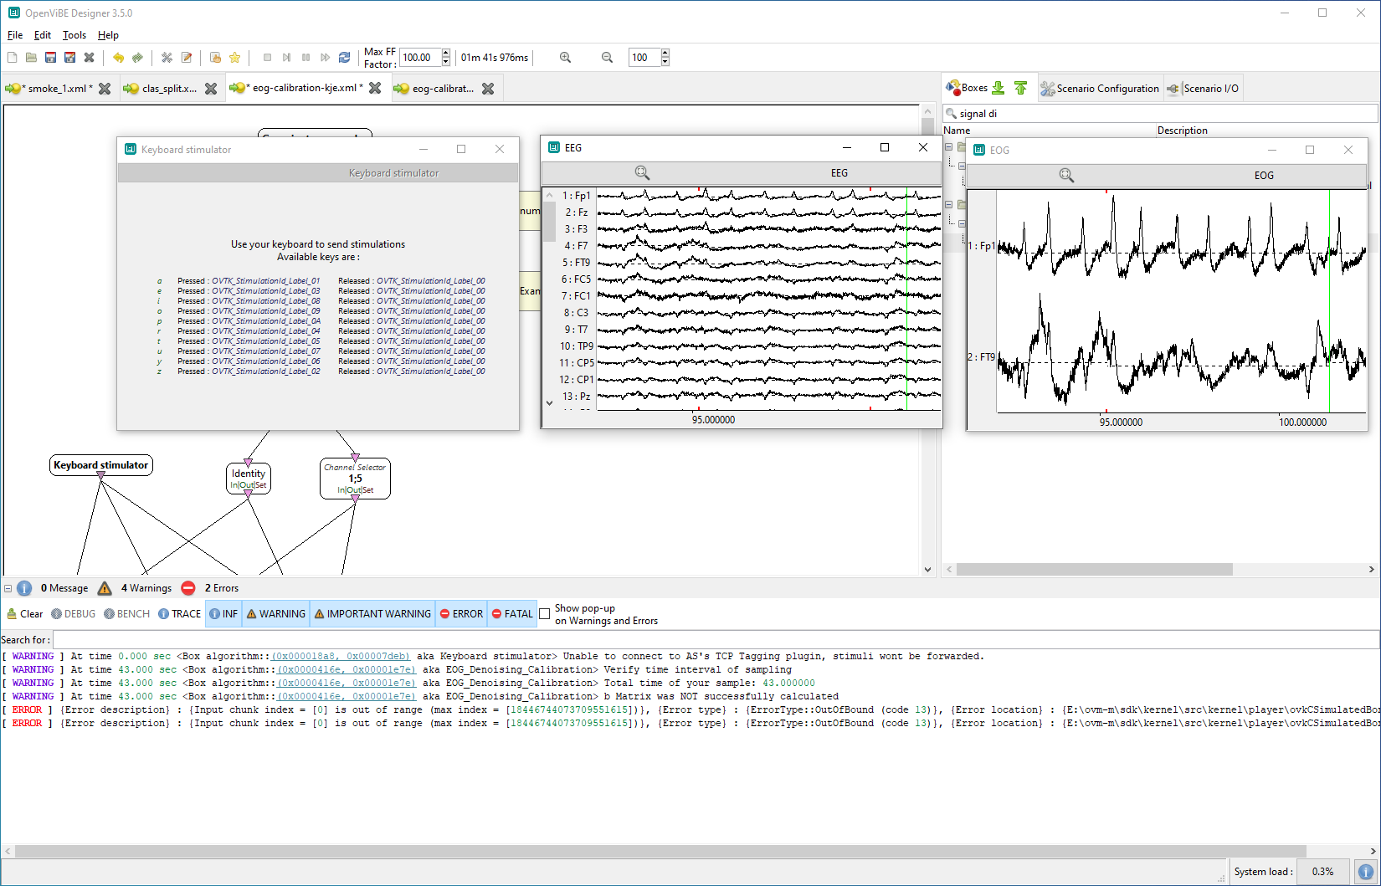The height and width of the screenshot is (886, 1381).
Task: Step the scenario one frame forward
Action: (286, 58)
